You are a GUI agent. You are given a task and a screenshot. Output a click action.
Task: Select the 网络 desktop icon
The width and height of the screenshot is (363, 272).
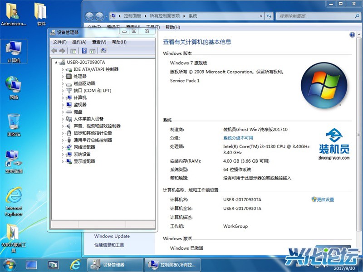click(x=14, y=88)
